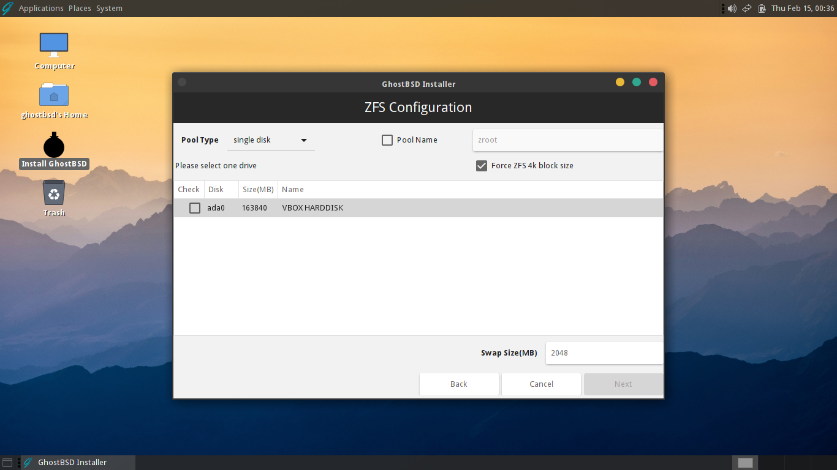
Task: Click the show desktop icon in bottom panel
Action: click(x=7, y=463)
